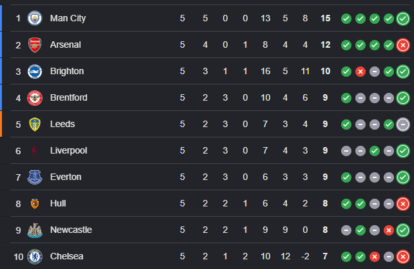Click the Everton club crest
The width and height of the screenshot is (414, 269).
[x=35, y=177]
